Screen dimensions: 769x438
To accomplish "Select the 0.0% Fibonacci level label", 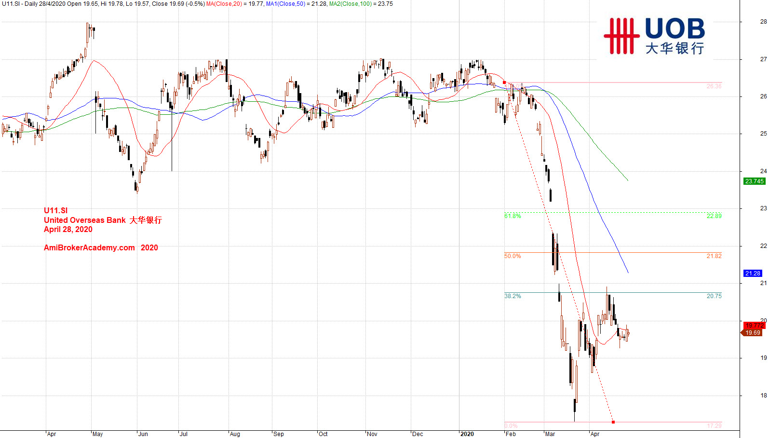I will click(511, 426).
